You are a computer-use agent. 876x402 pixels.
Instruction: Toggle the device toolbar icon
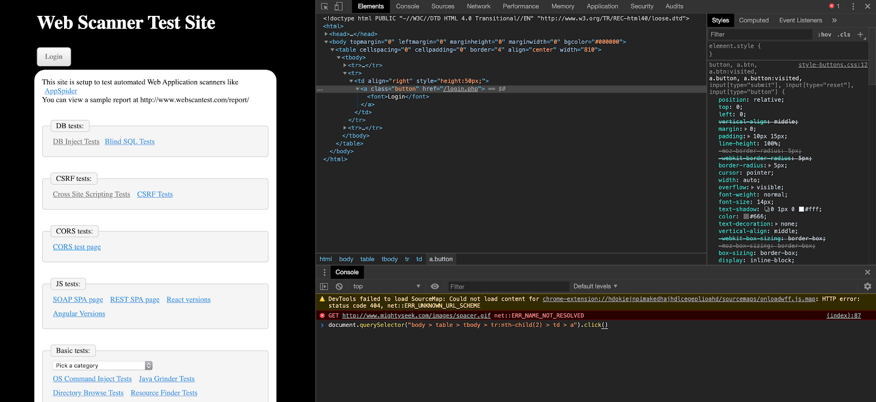[x=338, y=7]
